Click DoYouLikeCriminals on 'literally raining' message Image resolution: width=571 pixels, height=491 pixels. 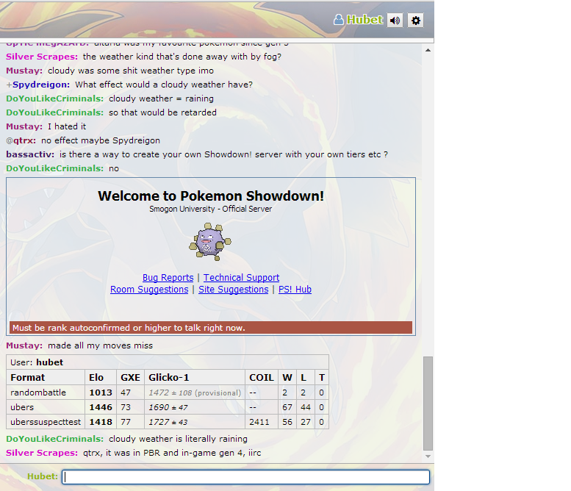pyautogui.click(x=54, y=439)
